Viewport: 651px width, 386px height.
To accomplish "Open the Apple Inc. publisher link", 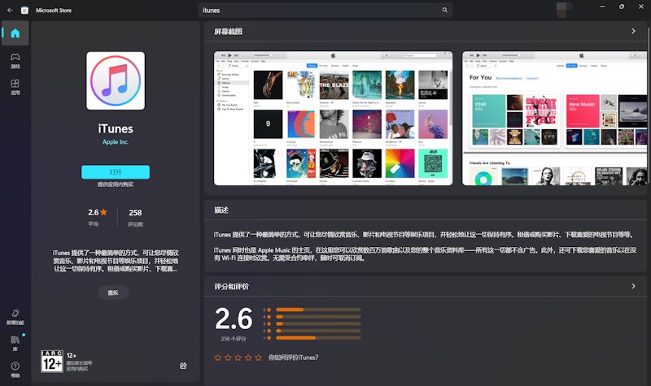I will (116, 141).
